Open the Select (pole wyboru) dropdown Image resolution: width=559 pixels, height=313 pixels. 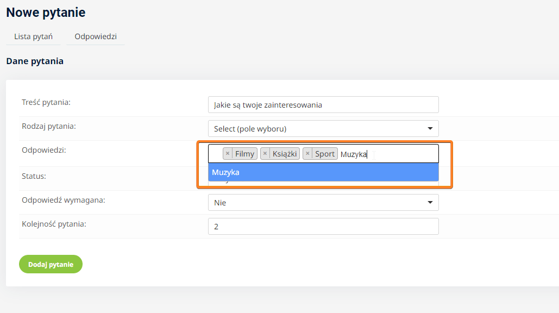[x=323, y=129]
